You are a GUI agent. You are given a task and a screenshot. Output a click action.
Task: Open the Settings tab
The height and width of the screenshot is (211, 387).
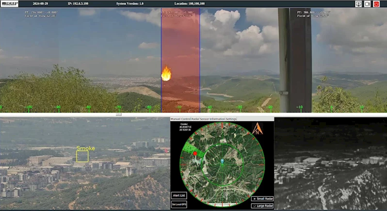pos(231,119)
